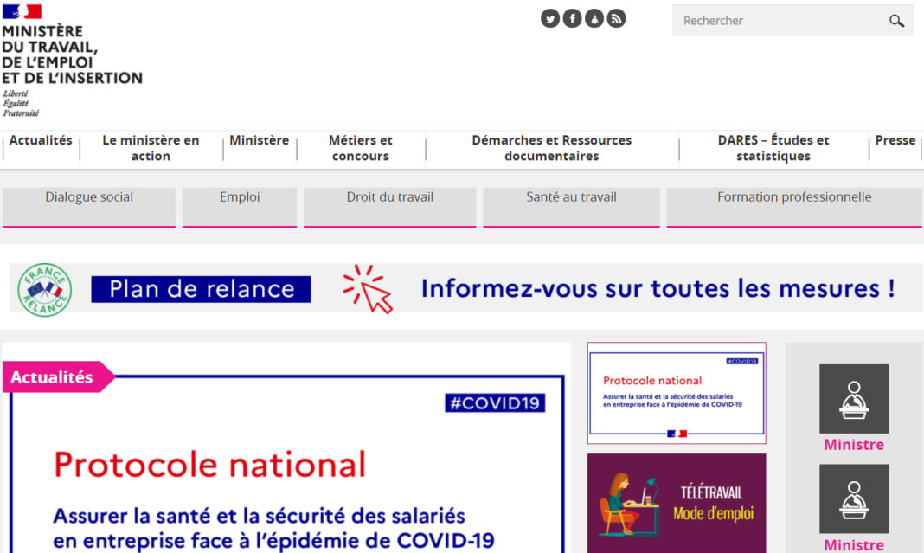Image resolution: width=924 pixels, height=553 pixels.
Task: Open 'Assurer la santé et la sécurité' subtitle
Action: coord(273,528)
